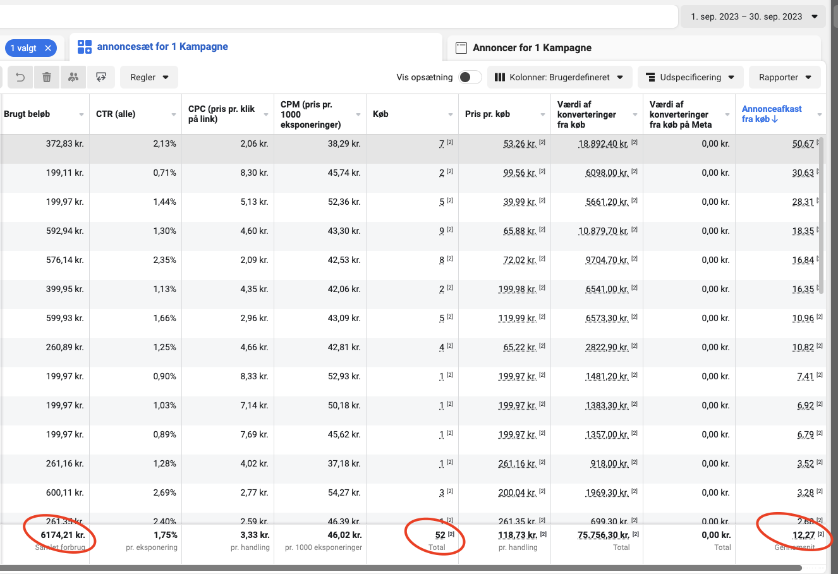The width and height of the screenshot is (838, 574).
Task: Open the Rapporter dropdown
Action: pos(785,77)
